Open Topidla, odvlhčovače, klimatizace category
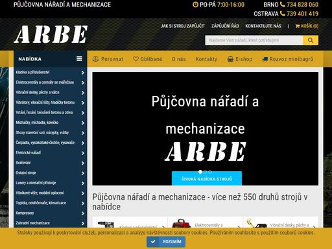 click(50, 203)
